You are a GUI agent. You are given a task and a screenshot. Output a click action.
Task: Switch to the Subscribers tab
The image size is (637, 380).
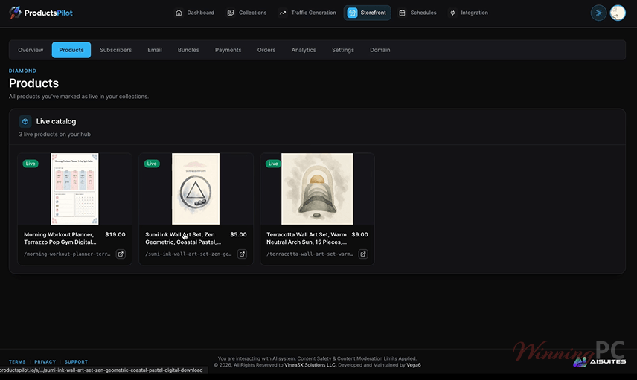(x=116, y=50)
